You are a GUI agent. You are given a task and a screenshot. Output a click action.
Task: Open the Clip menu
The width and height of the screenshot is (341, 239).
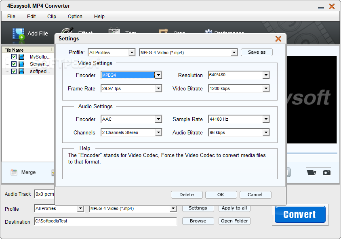tap(52, 17)
